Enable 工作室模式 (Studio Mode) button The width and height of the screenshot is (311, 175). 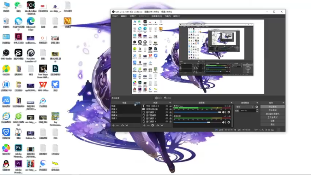coord(273,117)
